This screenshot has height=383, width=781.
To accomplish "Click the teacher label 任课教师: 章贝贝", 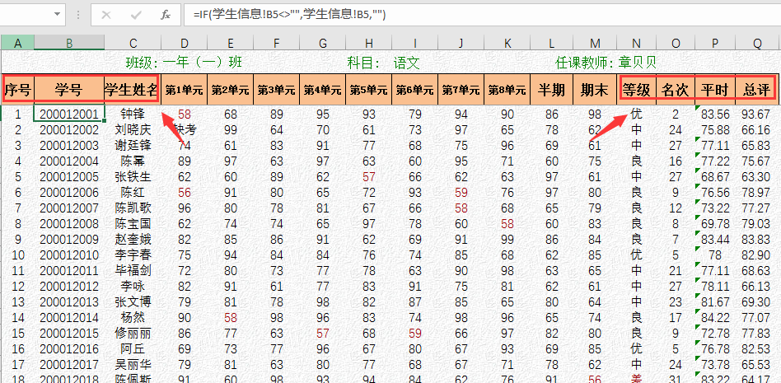I will coord(606,63).
